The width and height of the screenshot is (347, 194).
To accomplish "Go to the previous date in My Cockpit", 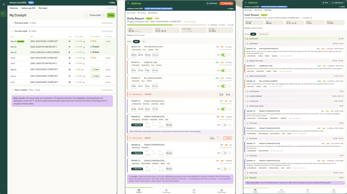I will pos(87,15).
